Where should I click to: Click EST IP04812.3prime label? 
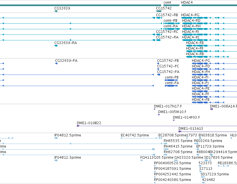click(68, 158)
